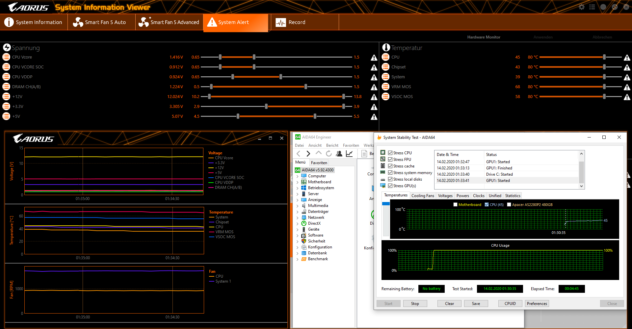Toggle the Stress cache checkbox
The width and height of the screenshot is (632, 329).
[390, 166]
